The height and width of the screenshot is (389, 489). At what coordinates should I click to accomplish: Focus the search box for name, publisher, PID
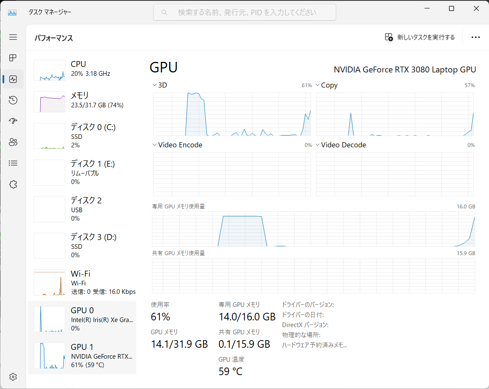244,13
